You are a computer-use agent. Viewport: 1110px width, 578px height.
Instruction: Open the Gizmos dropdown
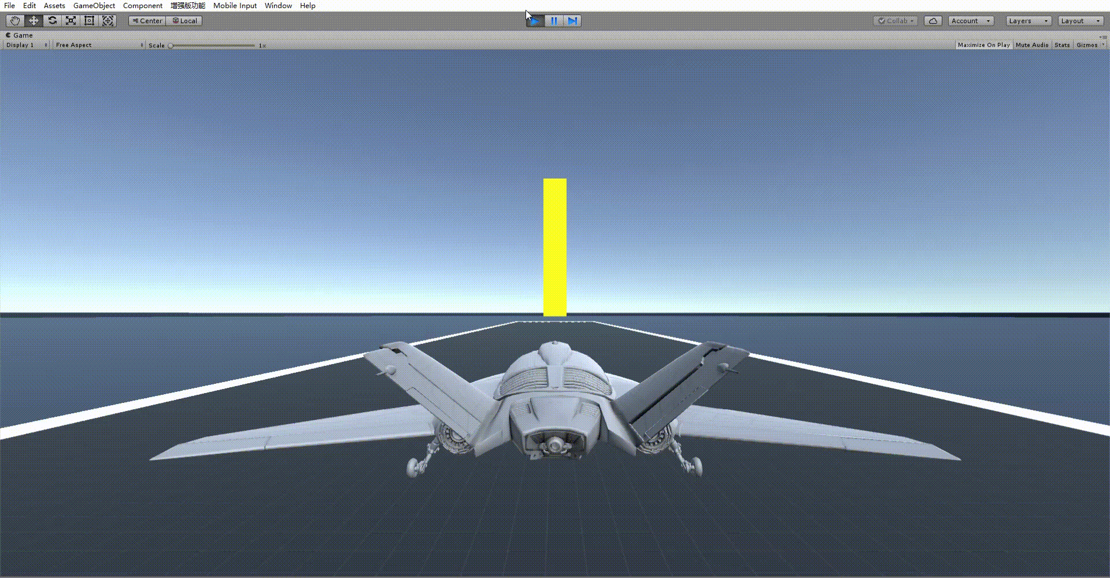point(1089,45)
